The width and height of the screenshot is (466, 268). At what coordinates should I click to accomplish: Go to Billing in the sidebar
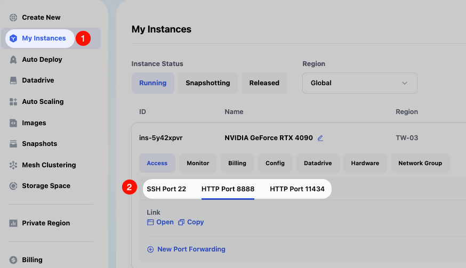(32, 260)
